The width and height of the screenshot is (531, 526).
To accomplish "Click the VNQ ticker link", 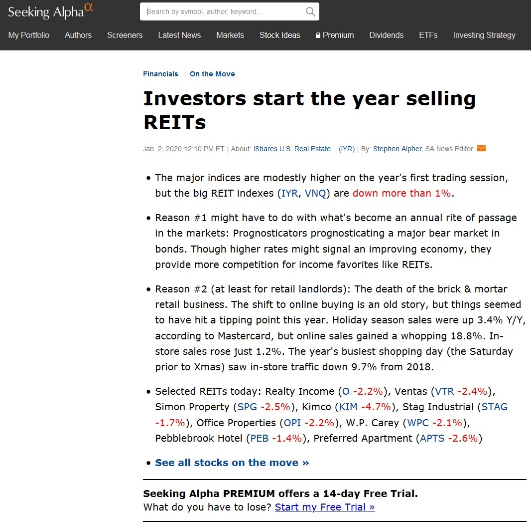I will (315, 193).
